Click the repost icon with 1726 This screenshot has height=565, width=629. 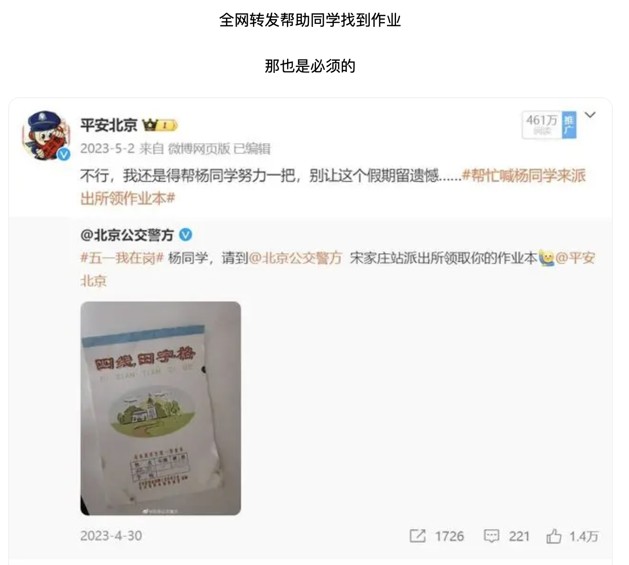[x=417, y=536]
